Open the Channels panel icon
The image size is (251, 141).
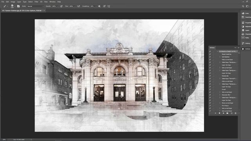[x=243, y=34]
